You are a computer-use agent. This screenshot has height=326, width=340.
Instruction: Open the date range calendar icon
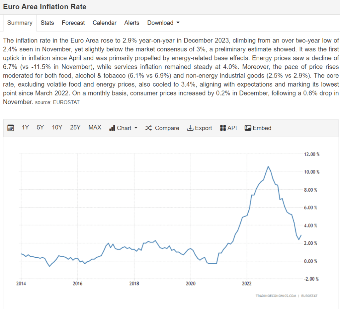(x=10, y=128)
